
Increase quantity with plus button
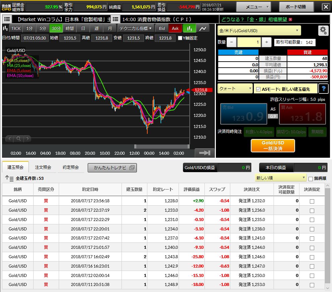tap(267, 42)
